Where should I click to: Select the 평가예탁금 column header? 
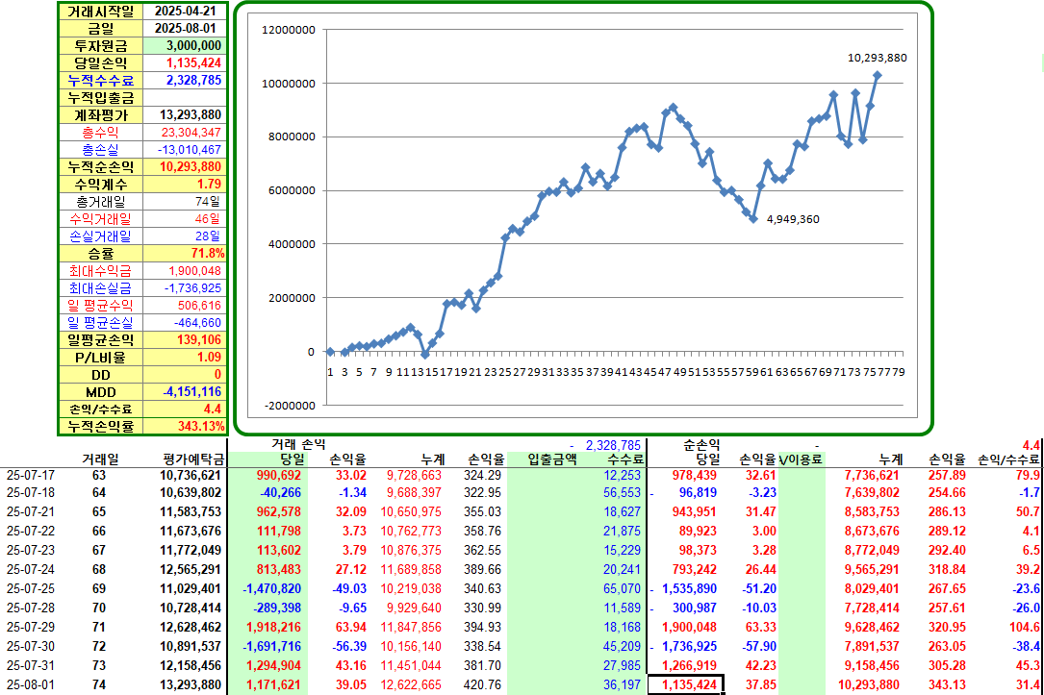point(193,459)
